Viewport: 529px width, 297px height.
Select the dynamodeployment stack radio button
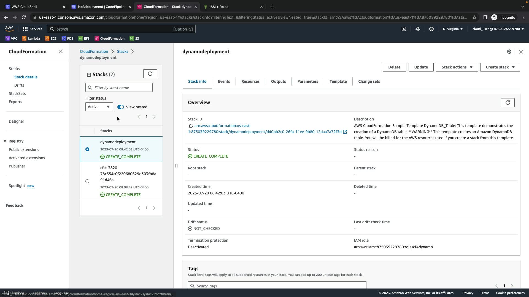(87, 149)
